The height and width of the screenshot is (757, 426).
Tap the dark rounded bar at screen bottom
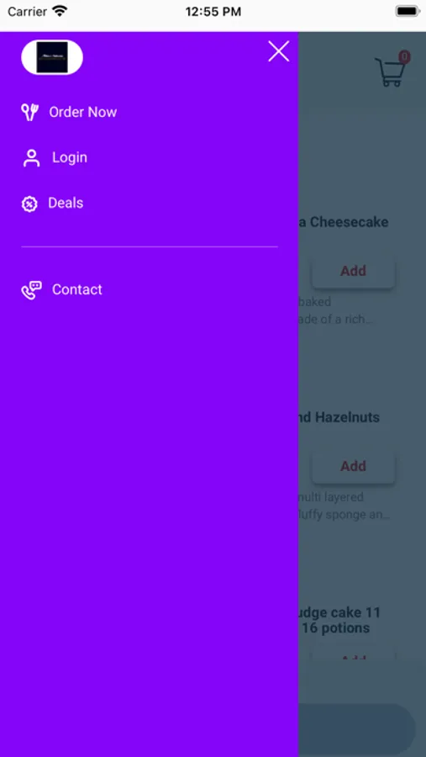pyautogui.click(x=357, y=728)
